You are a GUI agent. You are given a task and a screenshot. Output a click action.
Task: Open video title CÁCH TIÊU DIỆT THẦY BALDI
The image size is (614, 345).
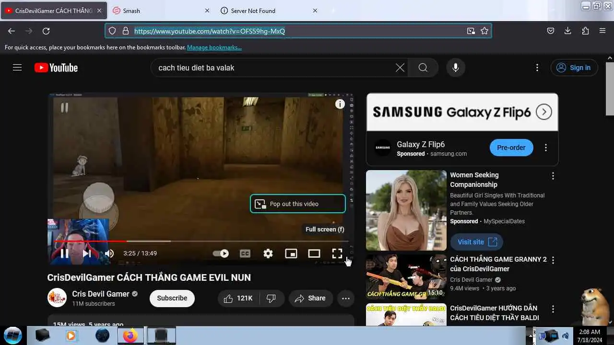495,313
